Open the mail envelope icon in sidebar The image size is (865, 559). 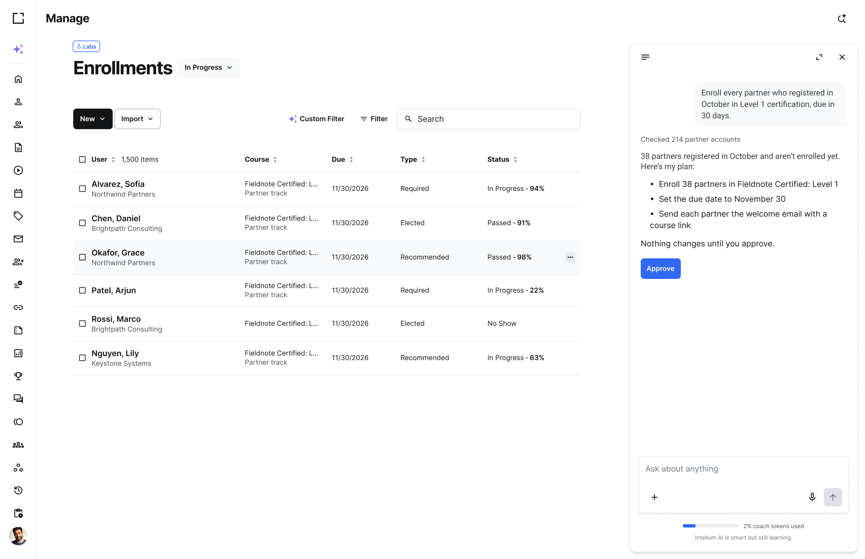pos(18,239)
